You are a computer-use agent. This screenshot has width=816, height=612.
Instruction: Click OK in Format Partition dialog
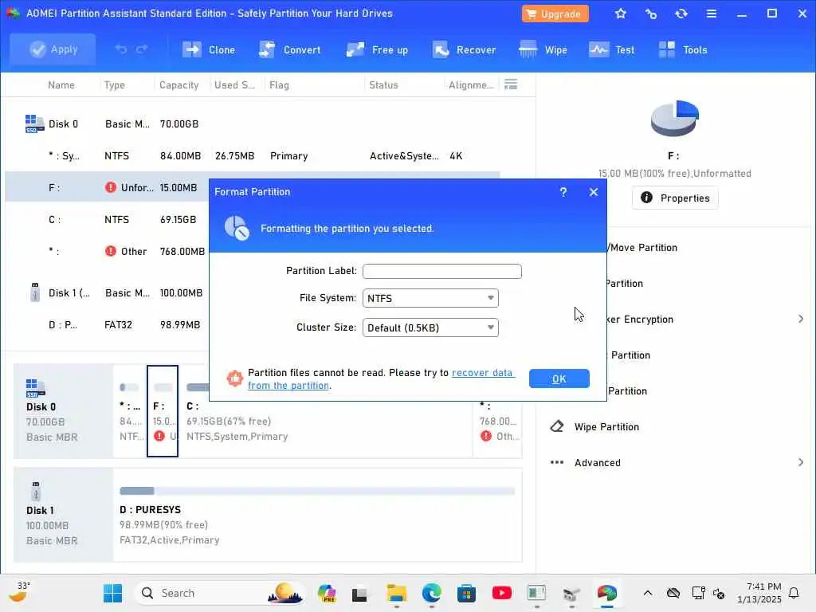coord(559,379)
